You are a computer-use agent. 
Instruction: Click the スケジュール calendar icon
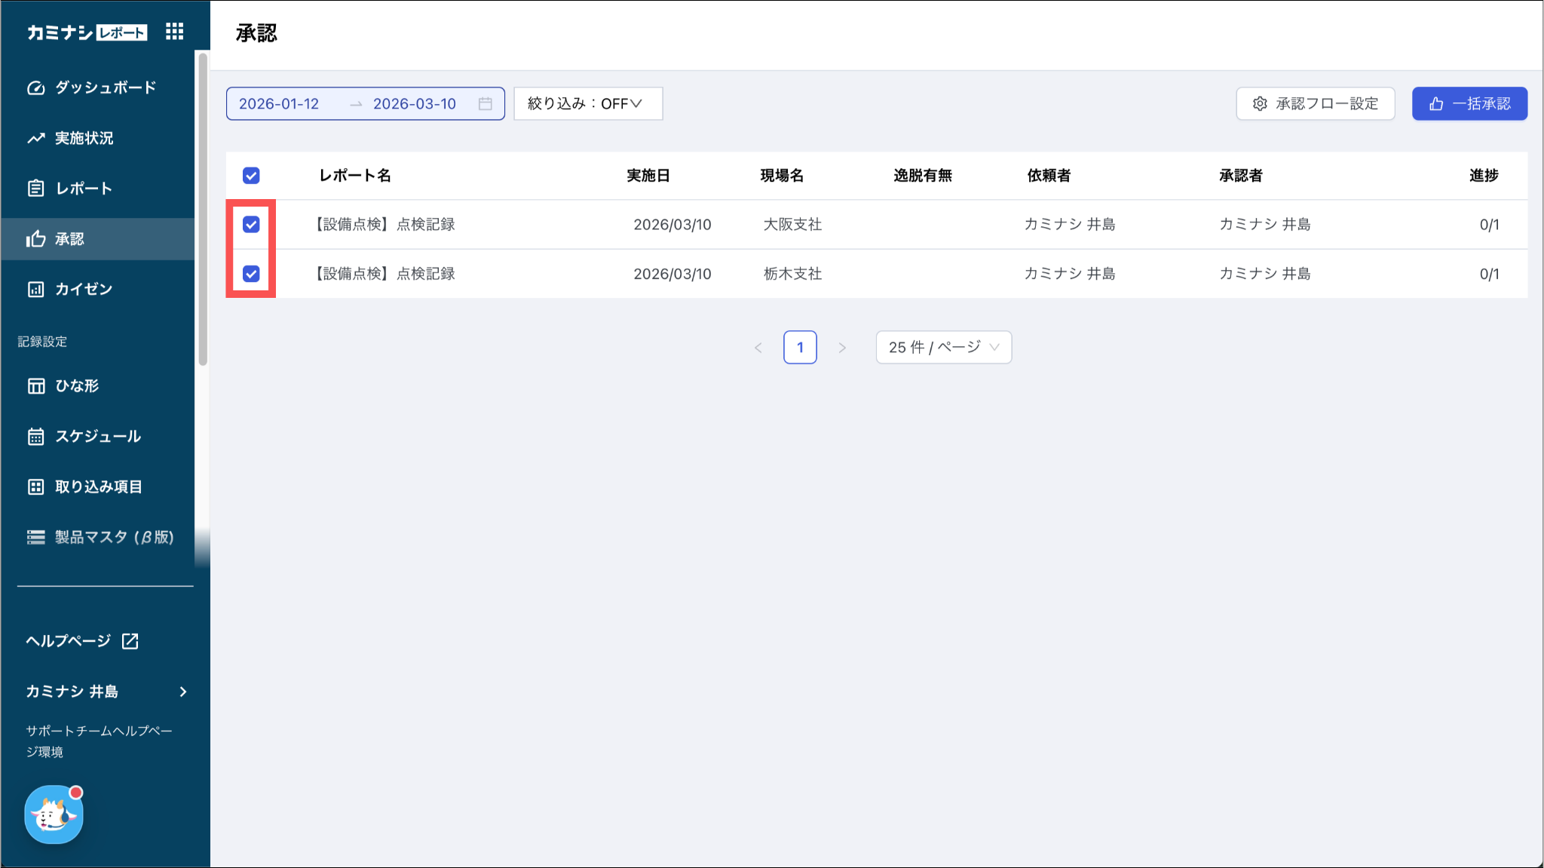pos(35,437)
